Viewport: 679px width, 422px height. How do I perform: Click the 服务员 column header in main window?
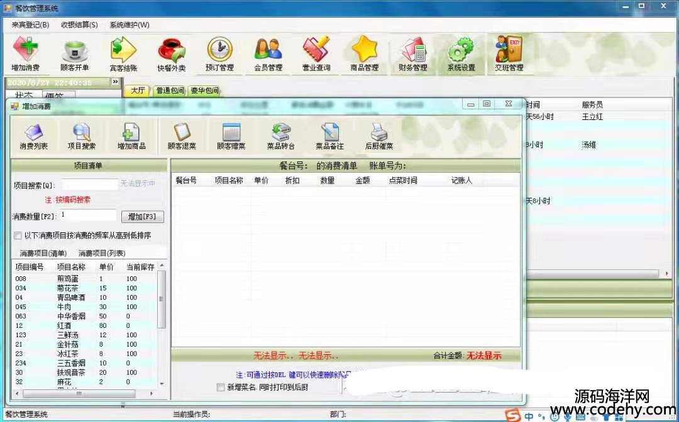pos(592,105)
